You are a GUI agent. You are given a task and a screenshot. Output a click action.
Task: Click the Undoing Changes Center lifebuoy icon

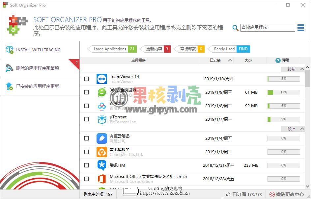272,194
